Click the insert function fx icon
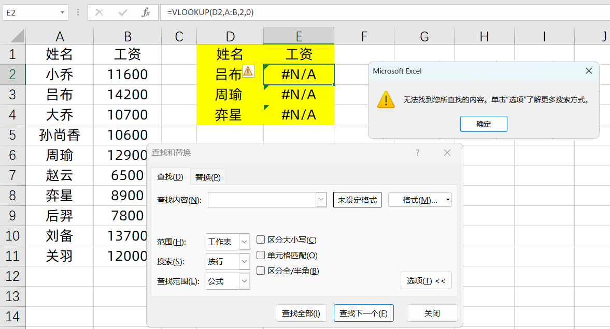Screen dimensions: 610x329 click(x=146, y=12)
